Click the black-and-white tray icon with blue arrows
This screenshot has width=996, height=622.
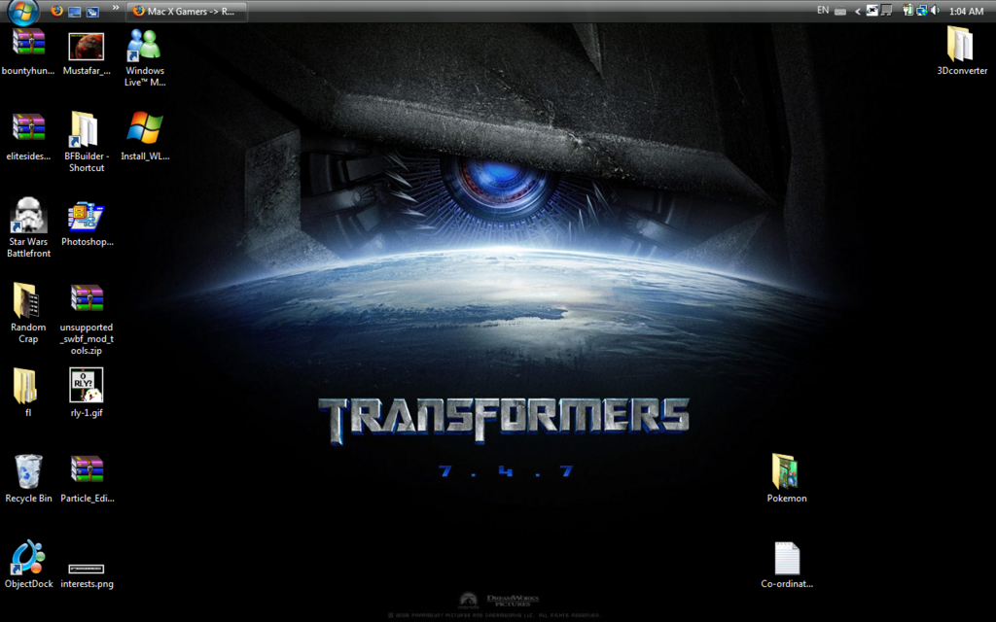pos(872,10)
